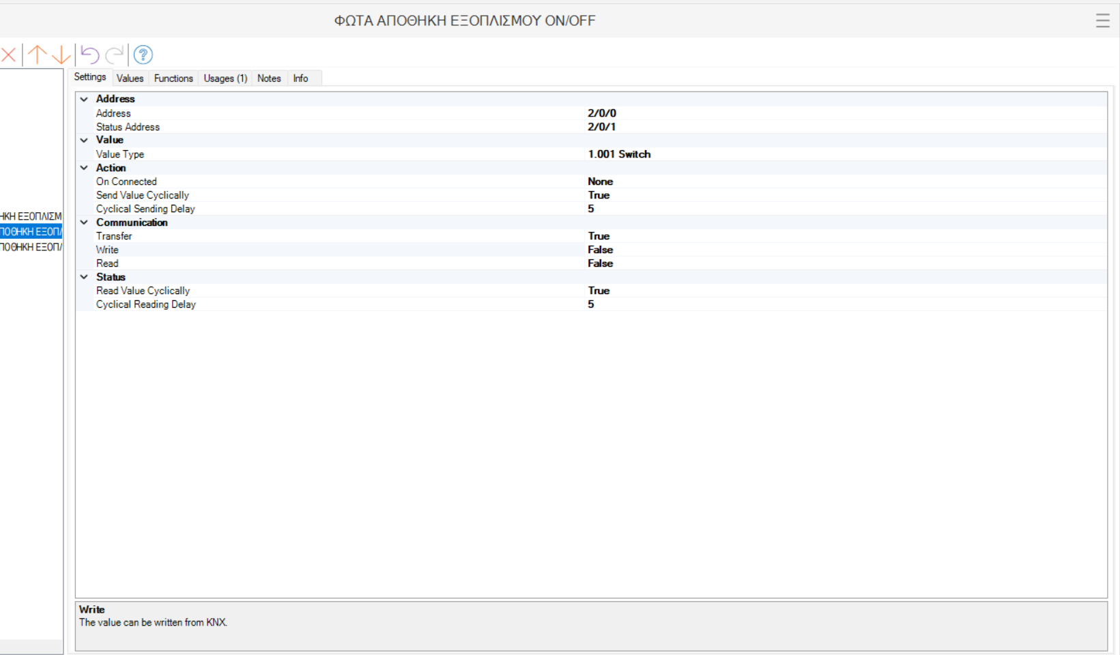Open the hamburger menu at top right

tap(1102, 20)
